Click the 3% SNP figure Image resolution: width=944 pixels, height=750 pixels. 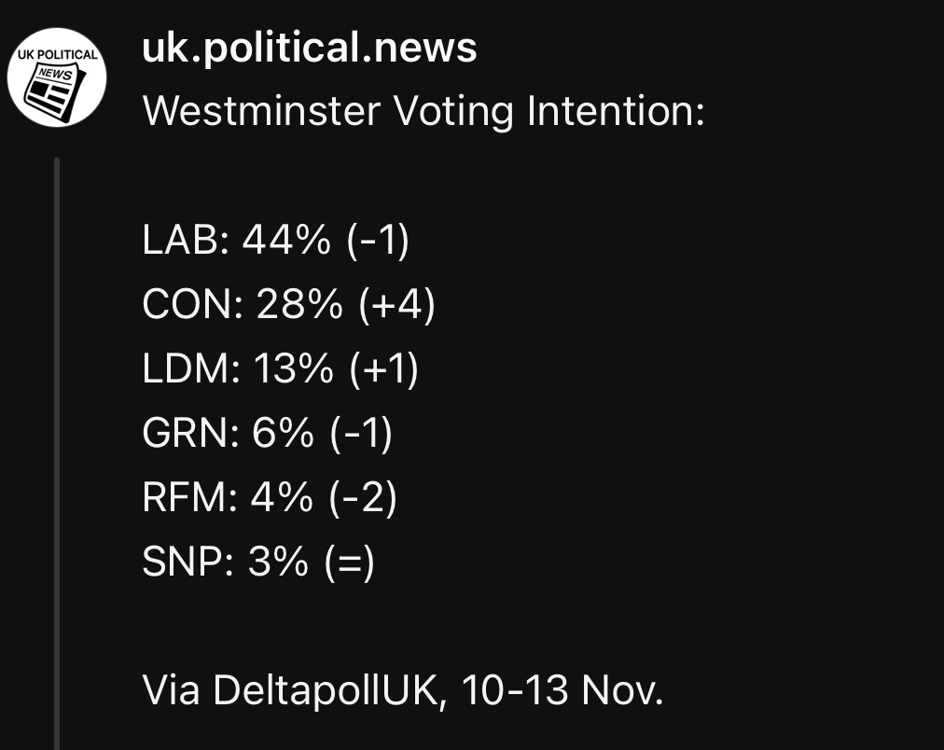click(x=278, y=563)
